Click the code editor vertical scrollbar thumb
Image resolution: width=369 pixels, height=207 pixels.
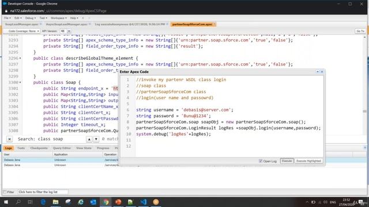tap(365, 111)
